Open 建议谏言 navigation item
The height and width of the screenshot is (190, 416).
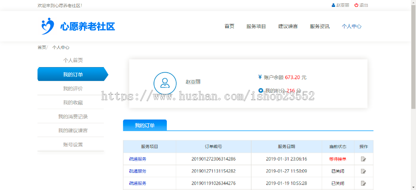pos(288,26)
